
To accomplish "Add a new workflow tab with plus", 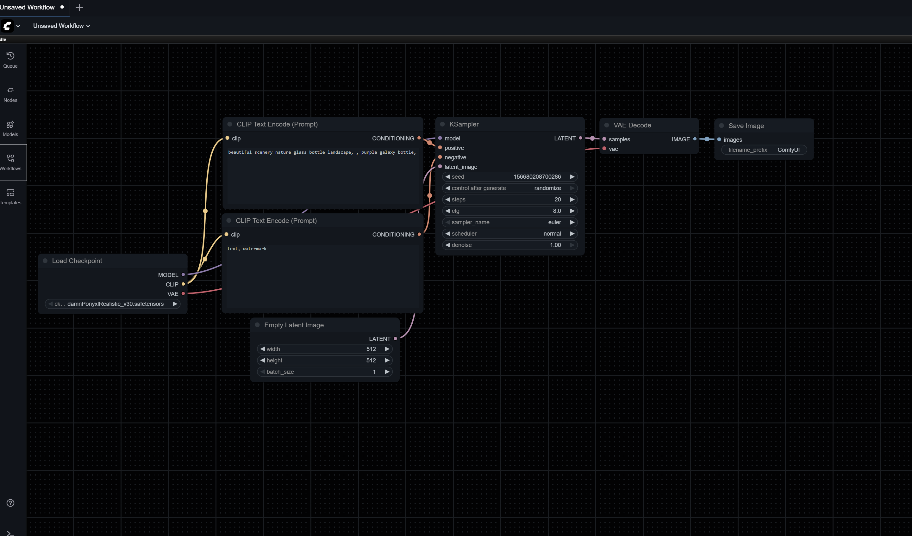I will click(x=79, y=7).
